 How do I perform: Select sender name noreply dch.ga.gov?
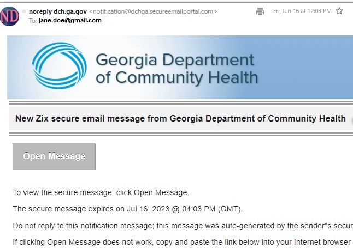[58, 11]
